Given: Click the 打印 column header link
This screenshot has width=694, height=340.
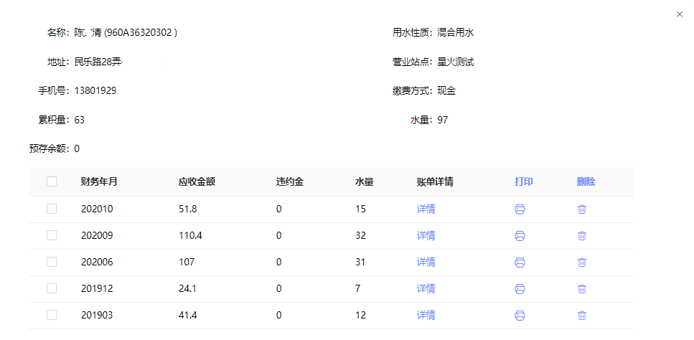Looking at the screenshot, I should point(524,182).
